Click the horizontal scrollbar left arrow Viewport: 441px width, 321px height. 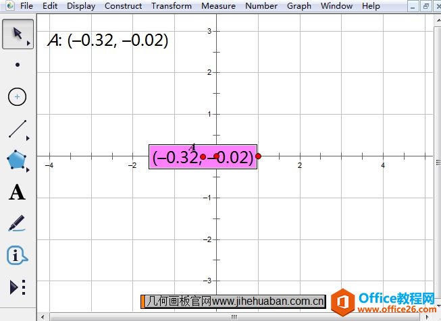pyautogui.click(x=43, y=317)
